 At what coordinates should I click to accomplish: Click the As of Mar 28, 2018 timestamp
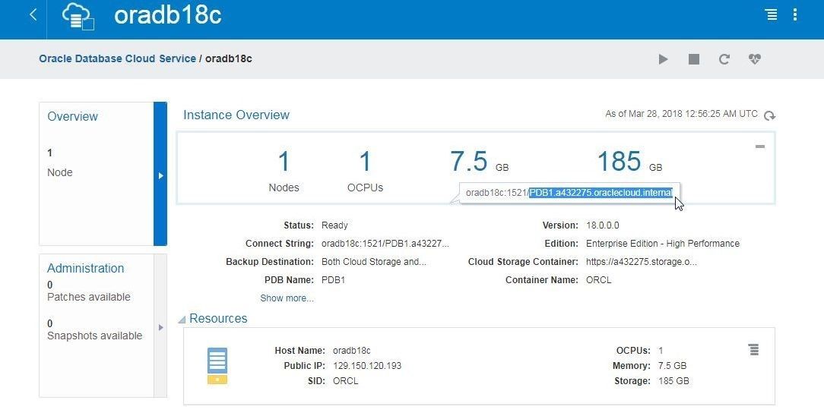681,114
